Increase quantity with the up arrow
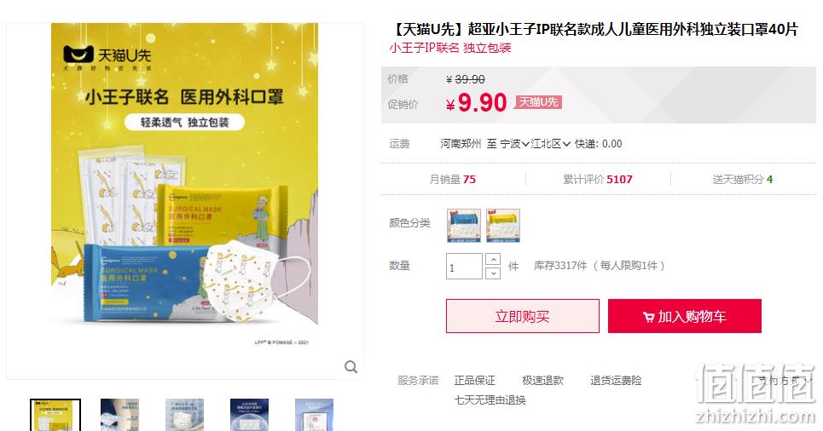The width and height of the screenshot is (823, 431). (493, 260)
